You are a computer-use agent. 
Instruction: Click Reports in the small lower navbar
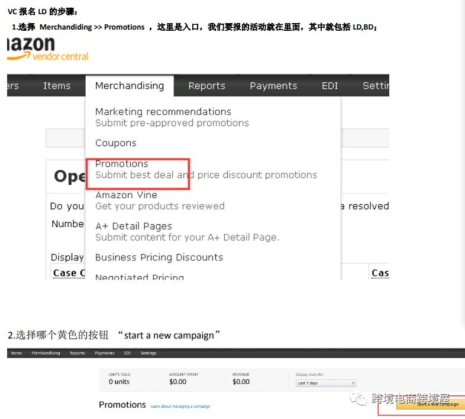tap(77, 353)
